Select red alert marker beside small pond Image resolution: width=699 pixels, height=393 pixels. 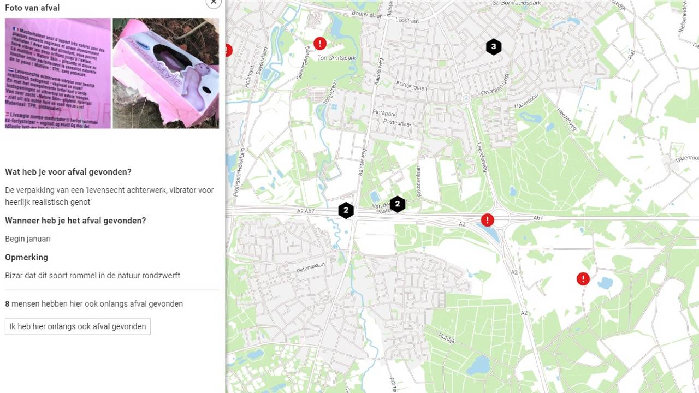pyautogui.click(x=583, y=279)
